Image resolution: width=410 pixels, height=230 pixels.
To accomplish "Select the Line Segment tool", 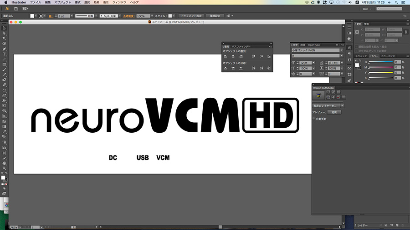I will coord(4,60).
